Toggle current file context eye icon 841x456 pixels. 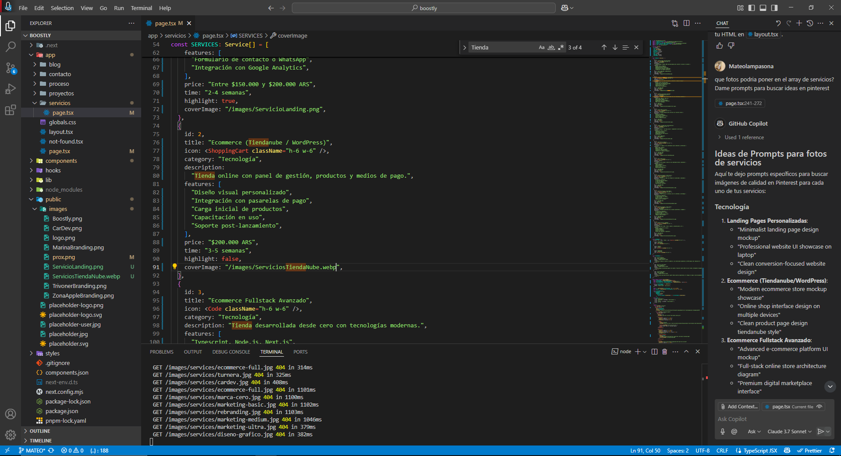819,407
